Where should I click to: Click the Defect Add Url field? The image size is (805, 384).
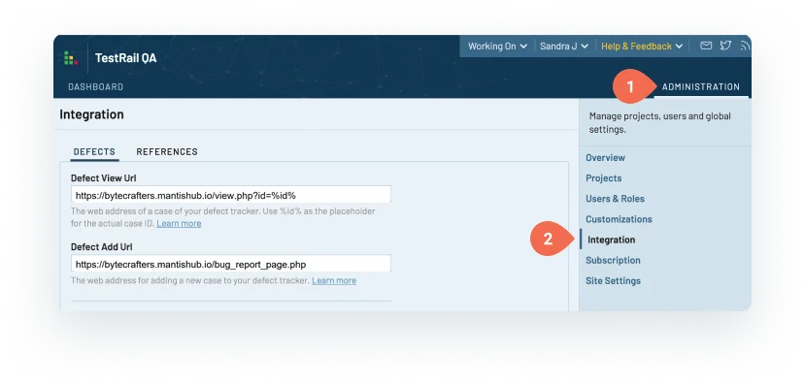231,264
